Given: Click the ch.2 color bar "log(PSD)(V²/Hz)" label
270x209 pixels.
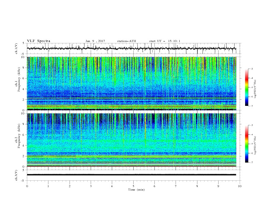Looking at the screenshot, I should [255, 145].
